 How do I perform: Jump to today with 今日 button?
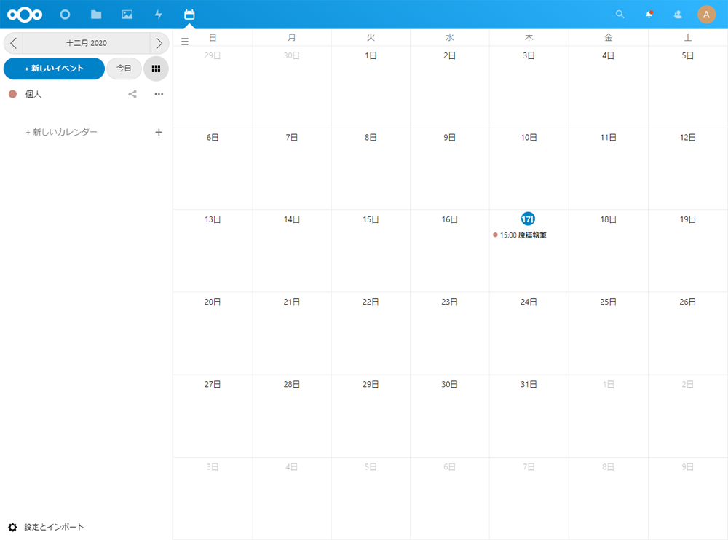click(x=124, y=69)
